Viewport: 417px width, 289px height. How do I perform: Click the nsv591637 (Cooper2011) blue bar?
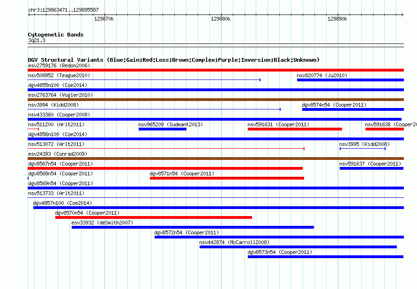point(372,168)
